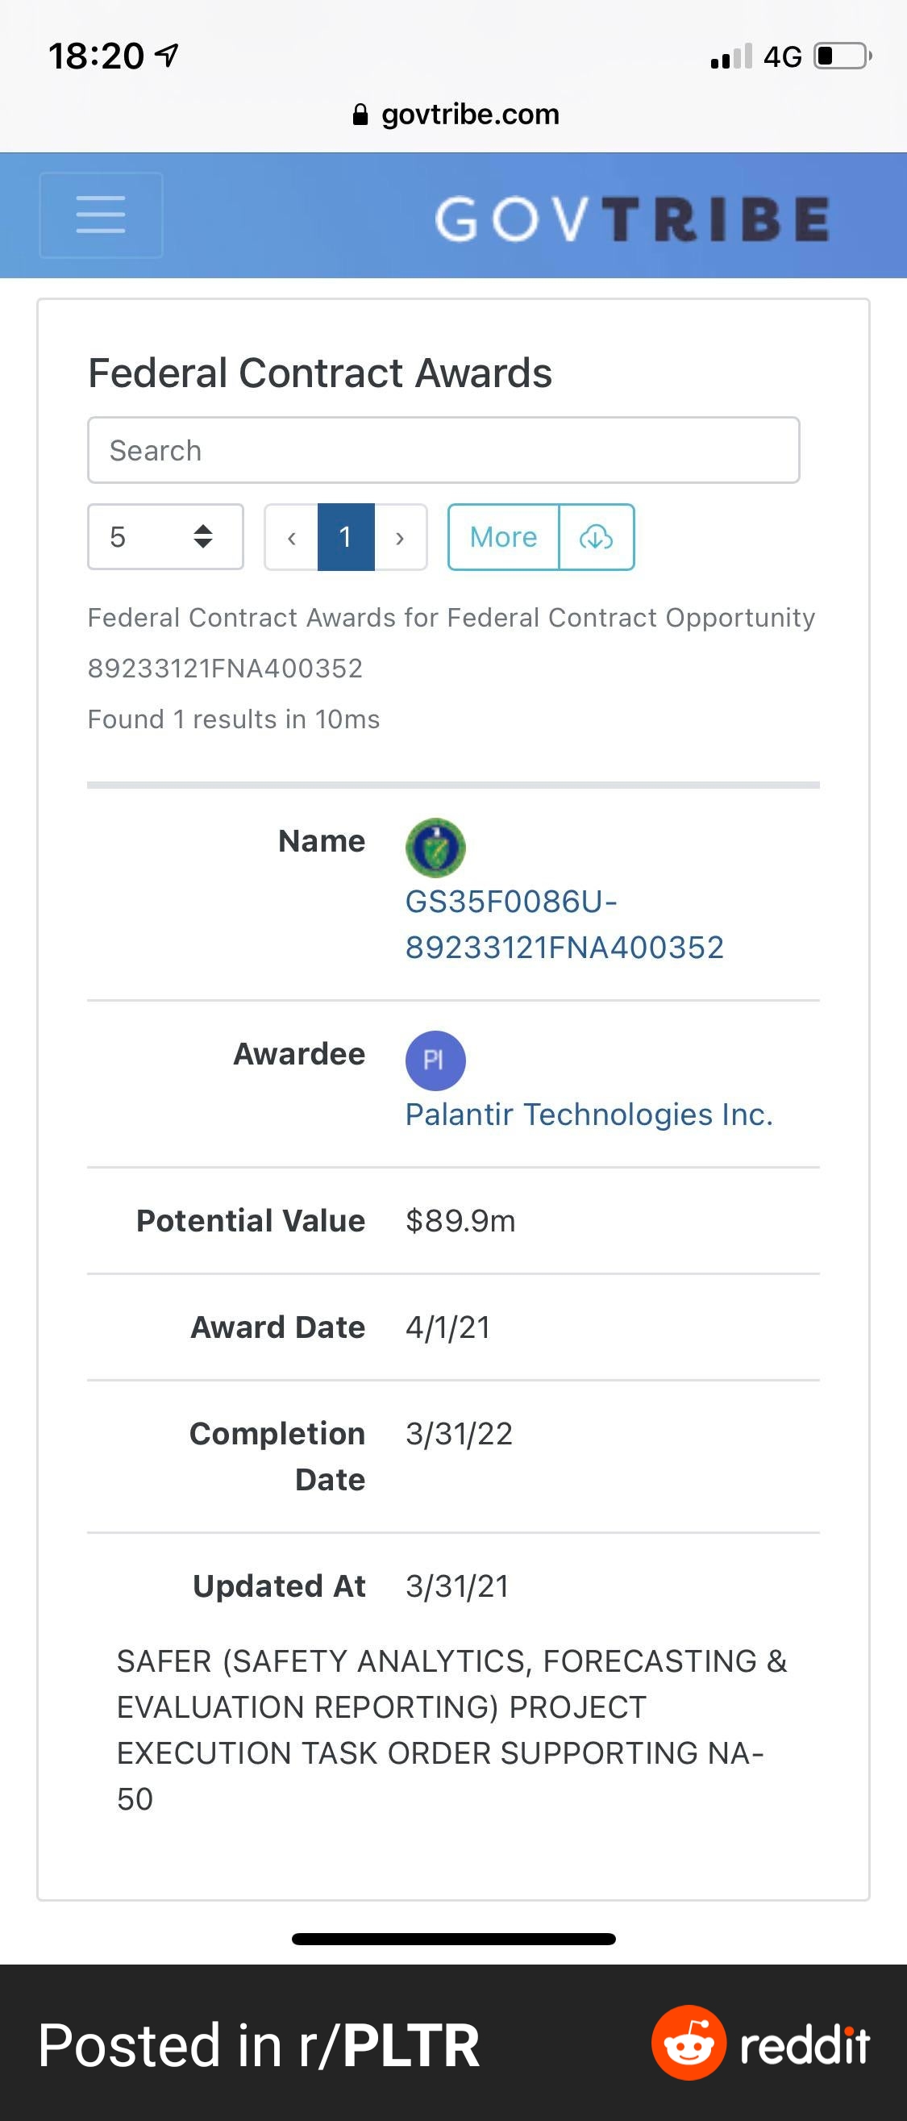The height and width of the screenshot is (2121, 907).
Task: Go to next page with right chevron
Action: coord(400,538)
